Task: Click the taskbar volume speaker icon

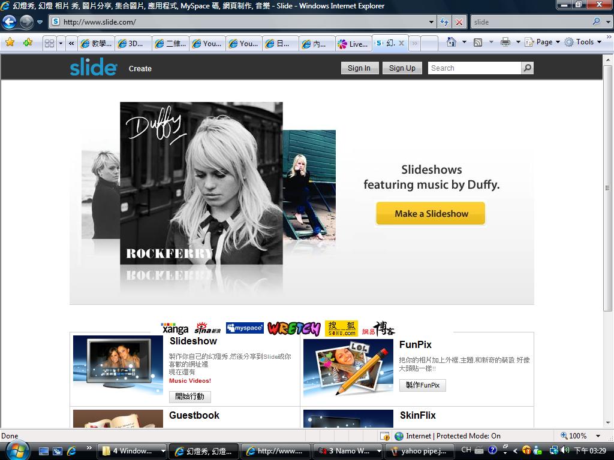Action: point(565,450)
